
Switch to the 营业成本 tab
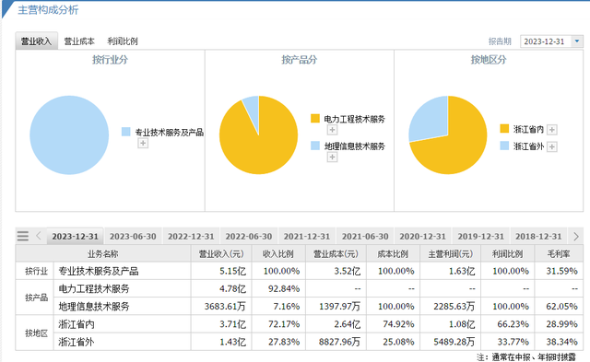pyautogui.click(x=79, y=41)
